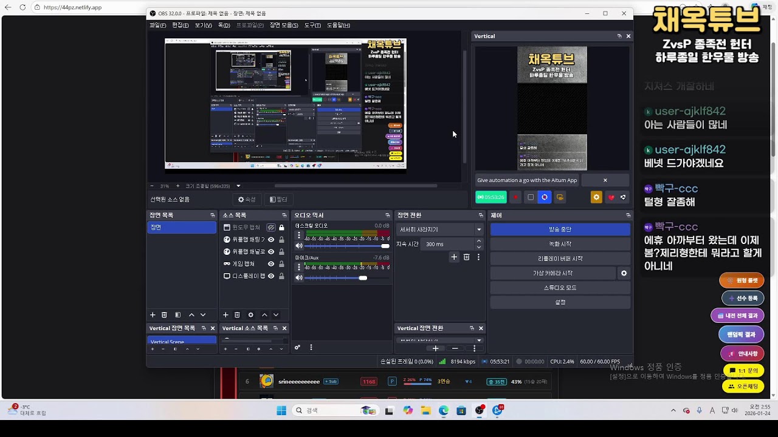
Task: Toggle lock on 게임 캡쳐 source
Action: pyautogui.click(x=281, y=264)
